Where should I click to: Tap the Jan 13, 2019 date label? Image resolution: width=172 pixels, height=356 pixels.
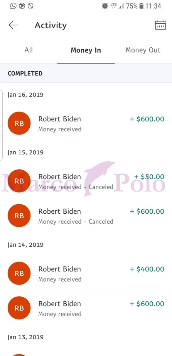(25, 337)
